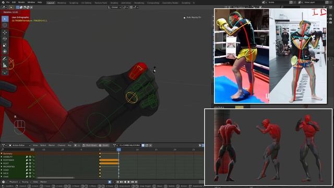Toggle Only Show Selected filter in Action Editor
This screenshot has width=334, height=188.
(200, 145)
